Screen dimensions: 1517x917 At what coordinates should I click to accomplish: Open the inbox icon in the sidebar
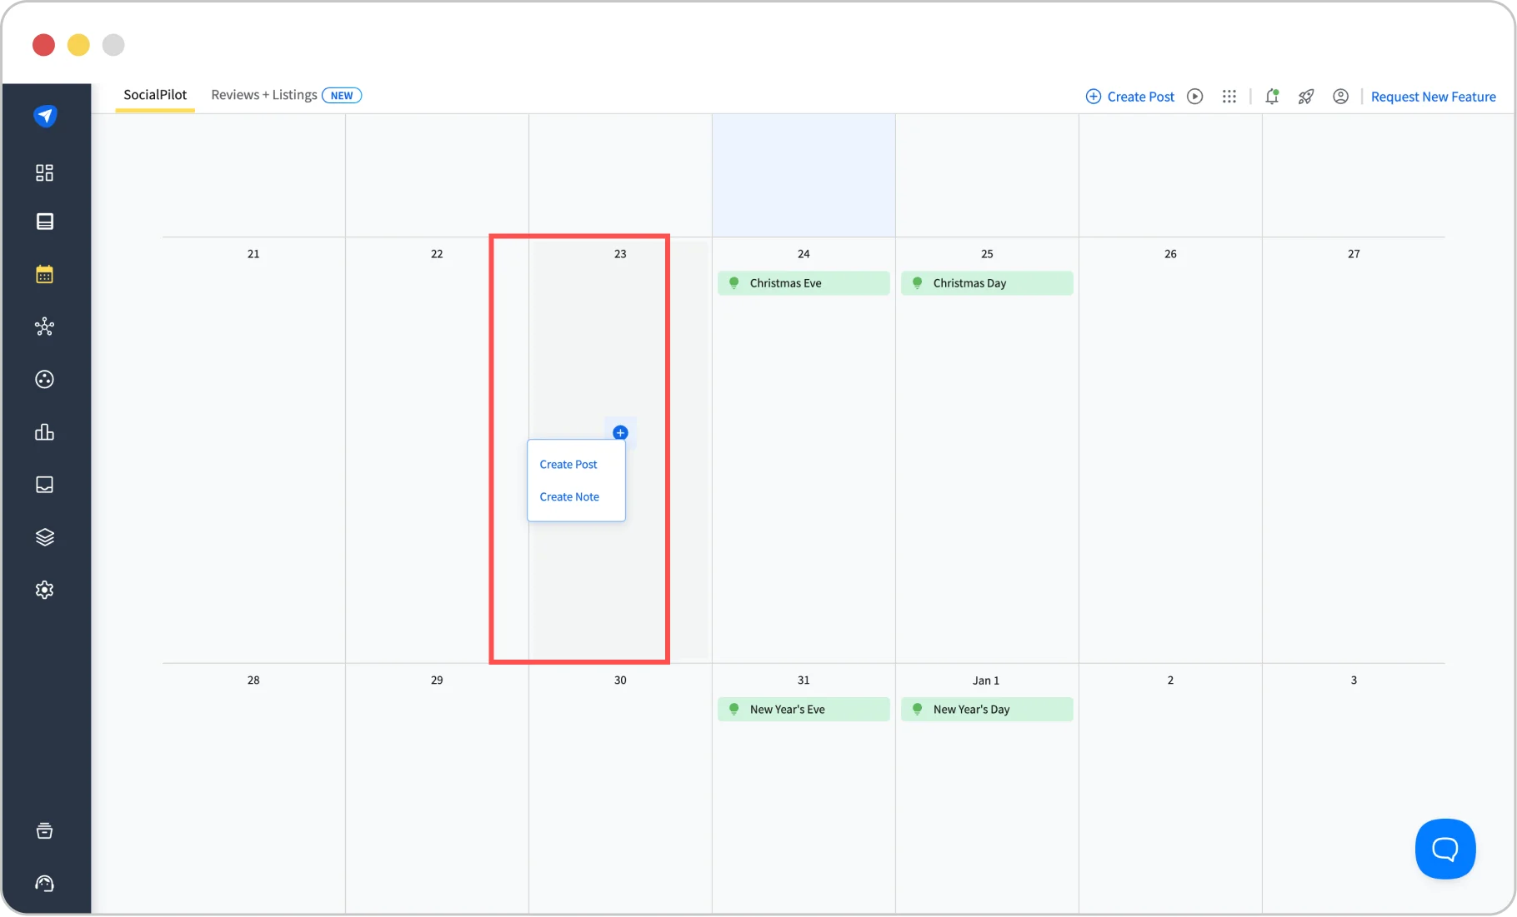44,484
